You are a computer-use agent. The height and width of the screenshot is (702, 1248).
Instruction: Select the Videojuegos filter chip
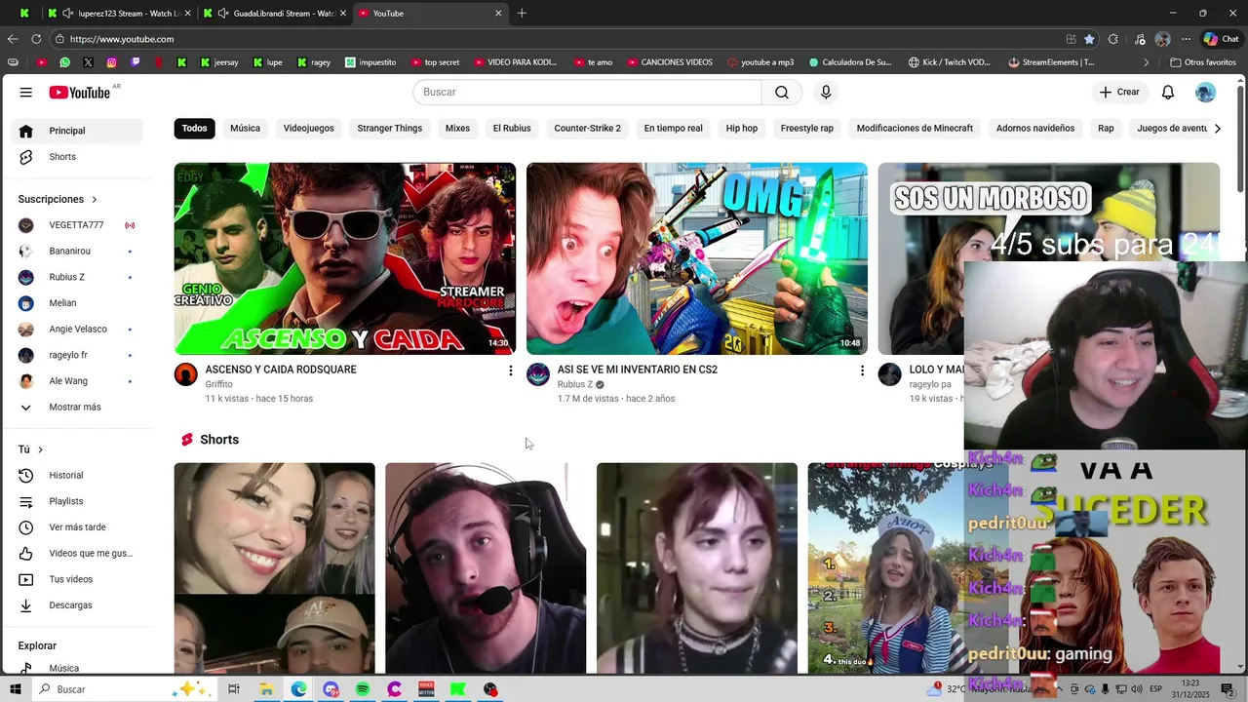[x=308, y=128]
